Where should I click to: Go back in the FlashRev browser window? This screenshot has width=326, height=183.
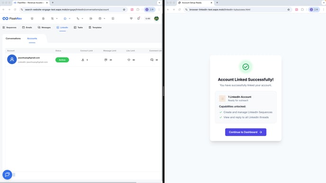pos(3,9)
